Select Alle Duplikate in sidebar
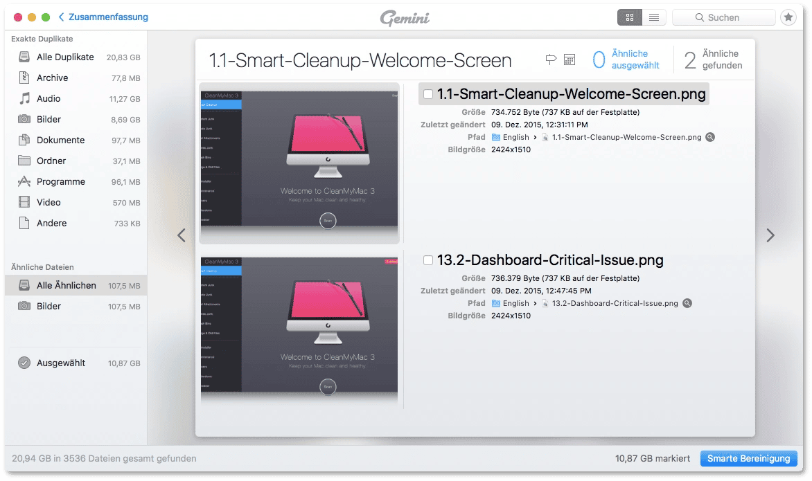This screenshot has width=812, height=481. pos(76,57)
